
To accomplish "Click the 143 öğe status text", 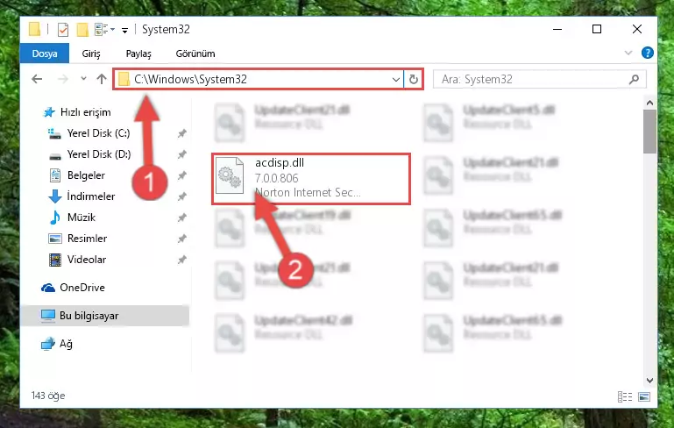I will (48, 396).
